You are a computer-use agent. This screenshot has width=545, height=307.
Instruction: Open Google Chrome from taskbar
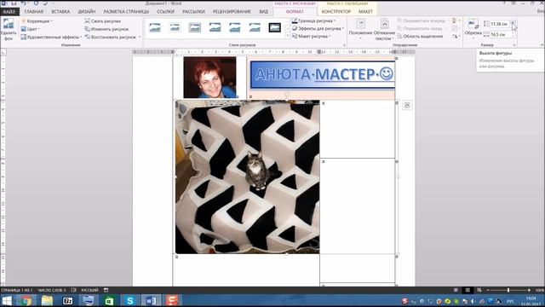pyautogui.click(x=26, y=300)
